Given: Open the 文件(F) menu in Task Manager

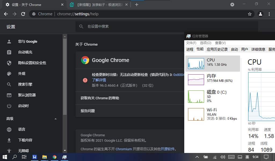Looking at the screenshot, I should pos(191,43).
